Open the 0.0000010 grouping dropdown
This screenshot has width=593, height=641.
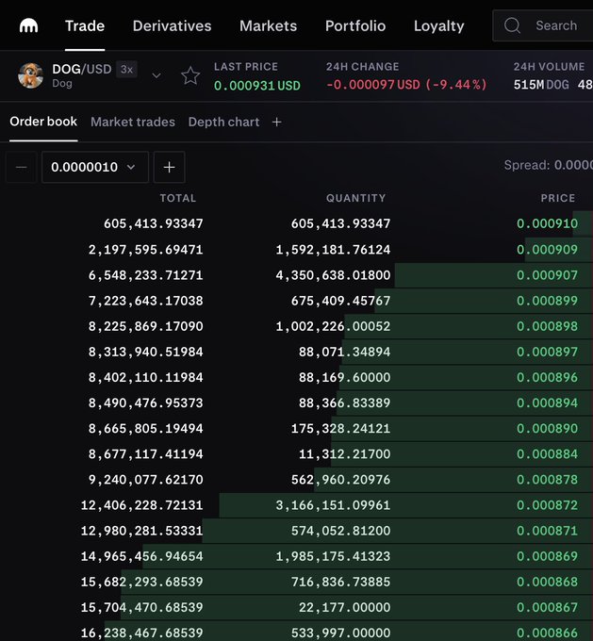coord(95,167)
